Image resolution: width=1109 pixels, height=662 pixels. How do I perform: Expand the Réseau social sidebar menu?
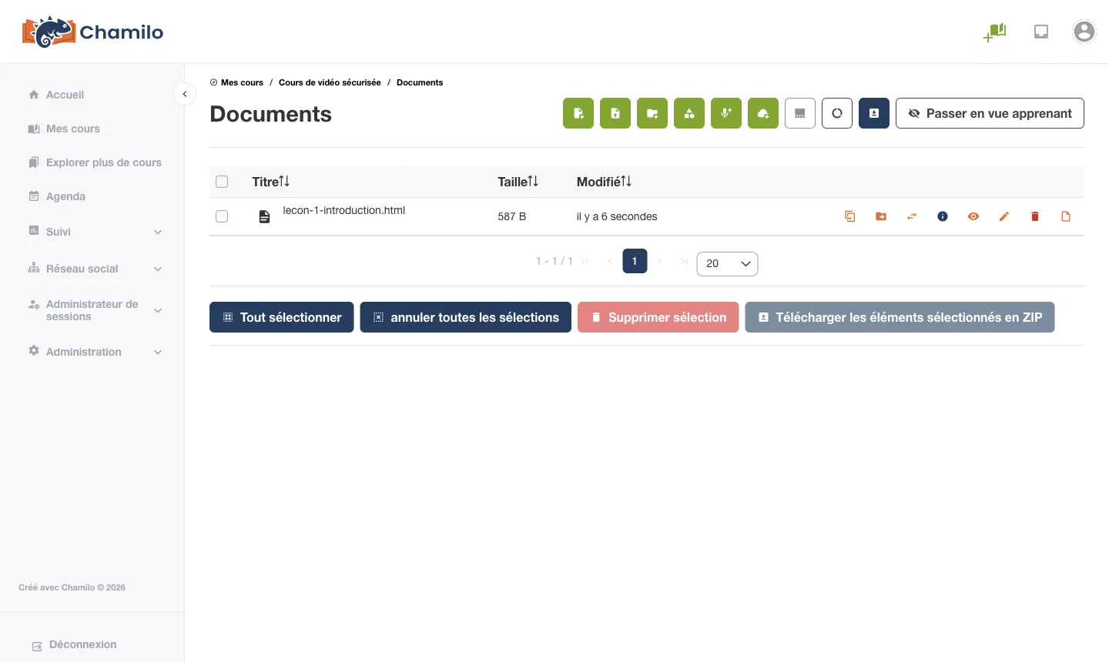click(x=95, y=269)
